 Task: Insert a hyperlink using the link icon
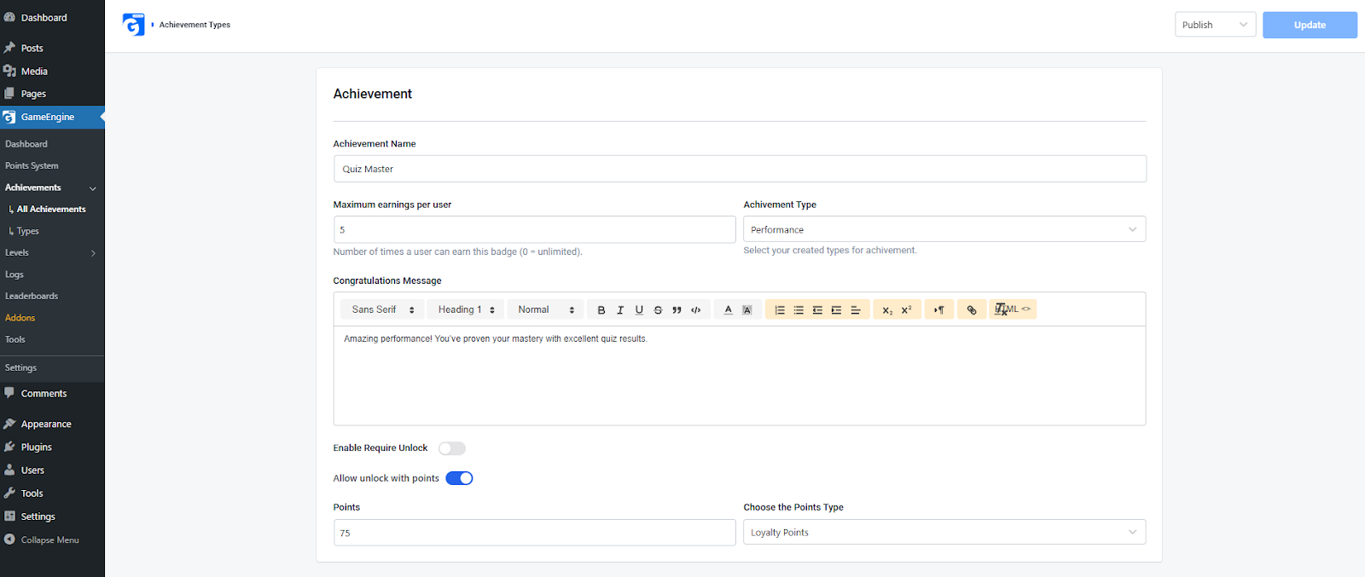pyautogui.click(x=971, y=310)
